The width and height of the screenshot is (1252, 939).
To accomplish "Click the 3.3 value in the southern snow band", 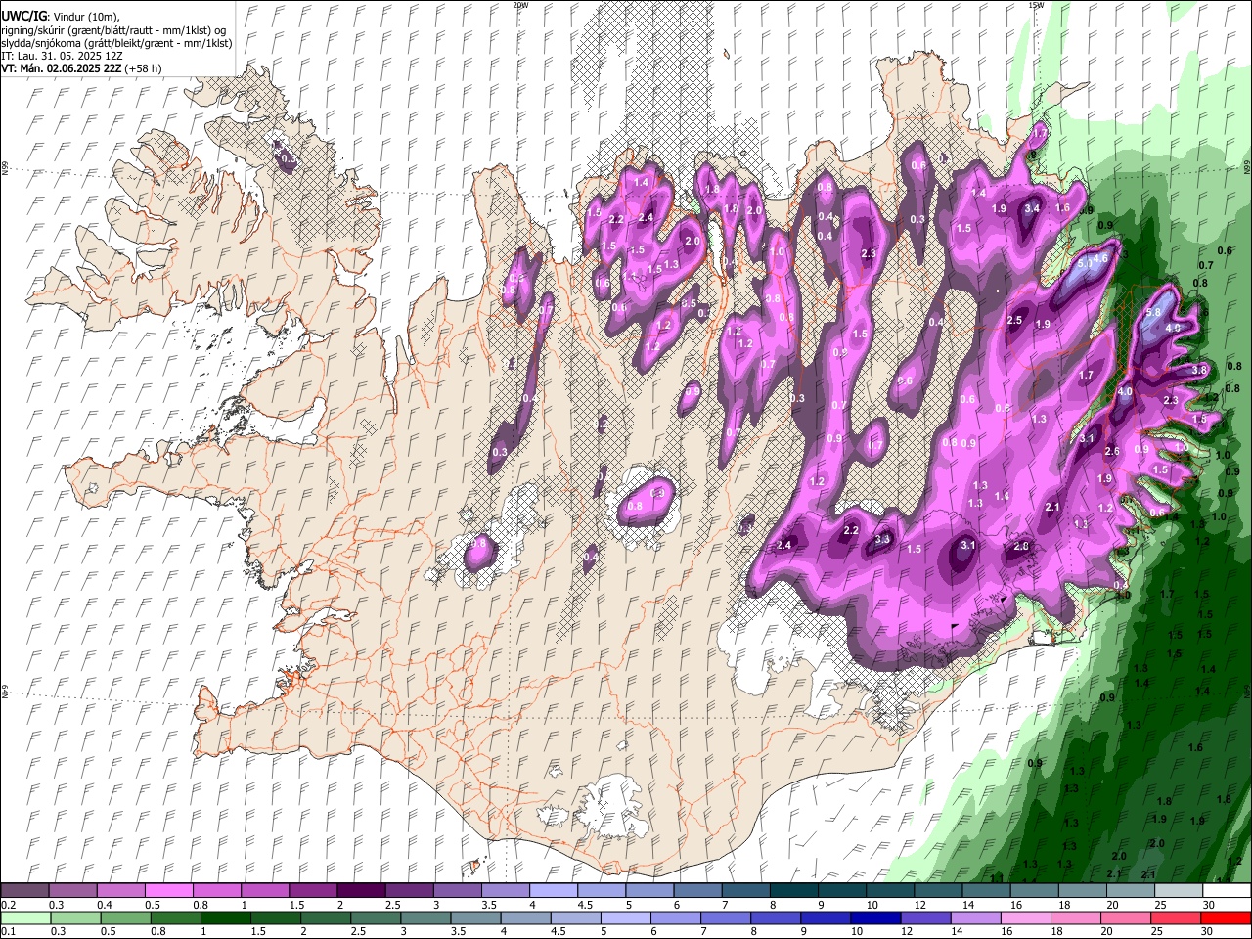I will (x=882, y=539).
